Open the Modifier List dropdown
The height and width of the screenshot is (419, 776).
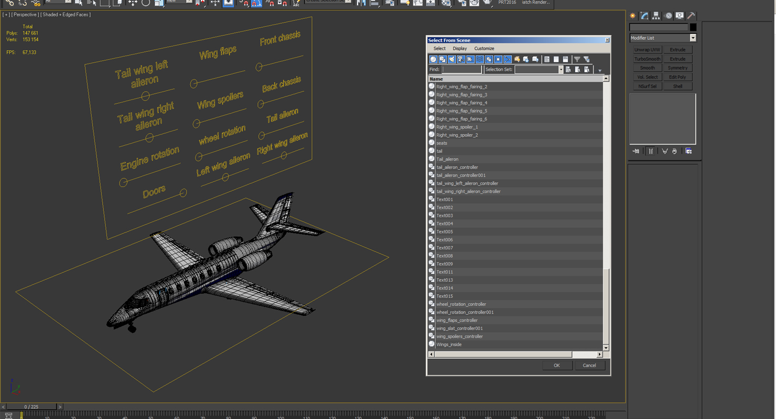(x=693, y=38)
